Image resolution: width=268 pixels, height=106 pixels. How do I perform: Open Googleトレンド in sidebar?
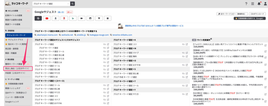coord(12,102)
